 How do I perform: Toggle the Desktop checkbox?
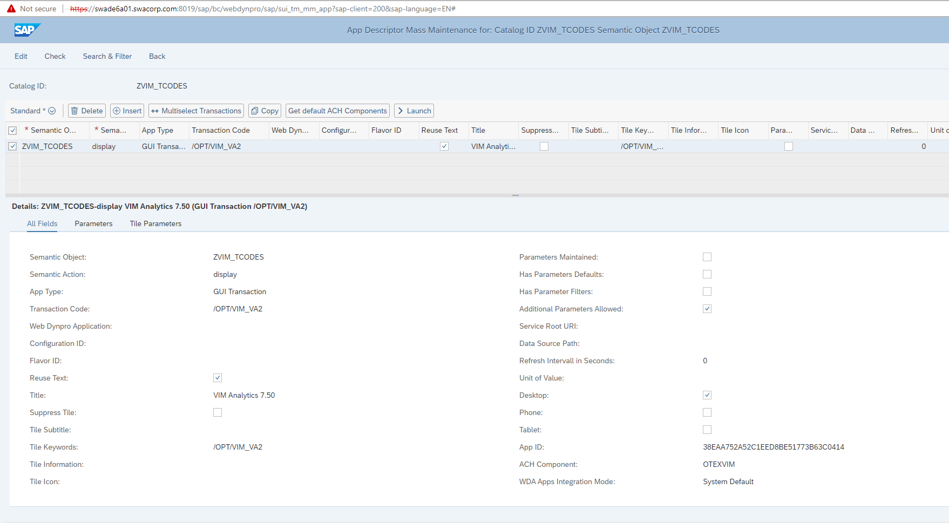pos(707,395)
